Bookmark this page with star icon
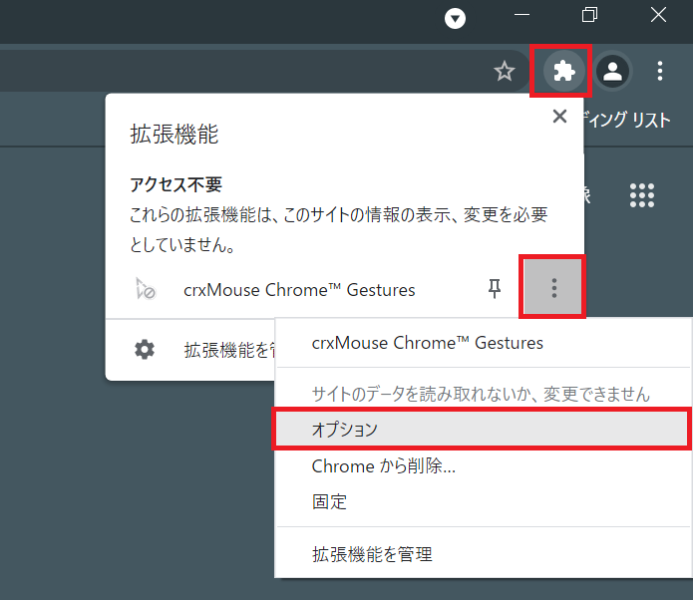693x600 pixels. [x=504, y=71]
